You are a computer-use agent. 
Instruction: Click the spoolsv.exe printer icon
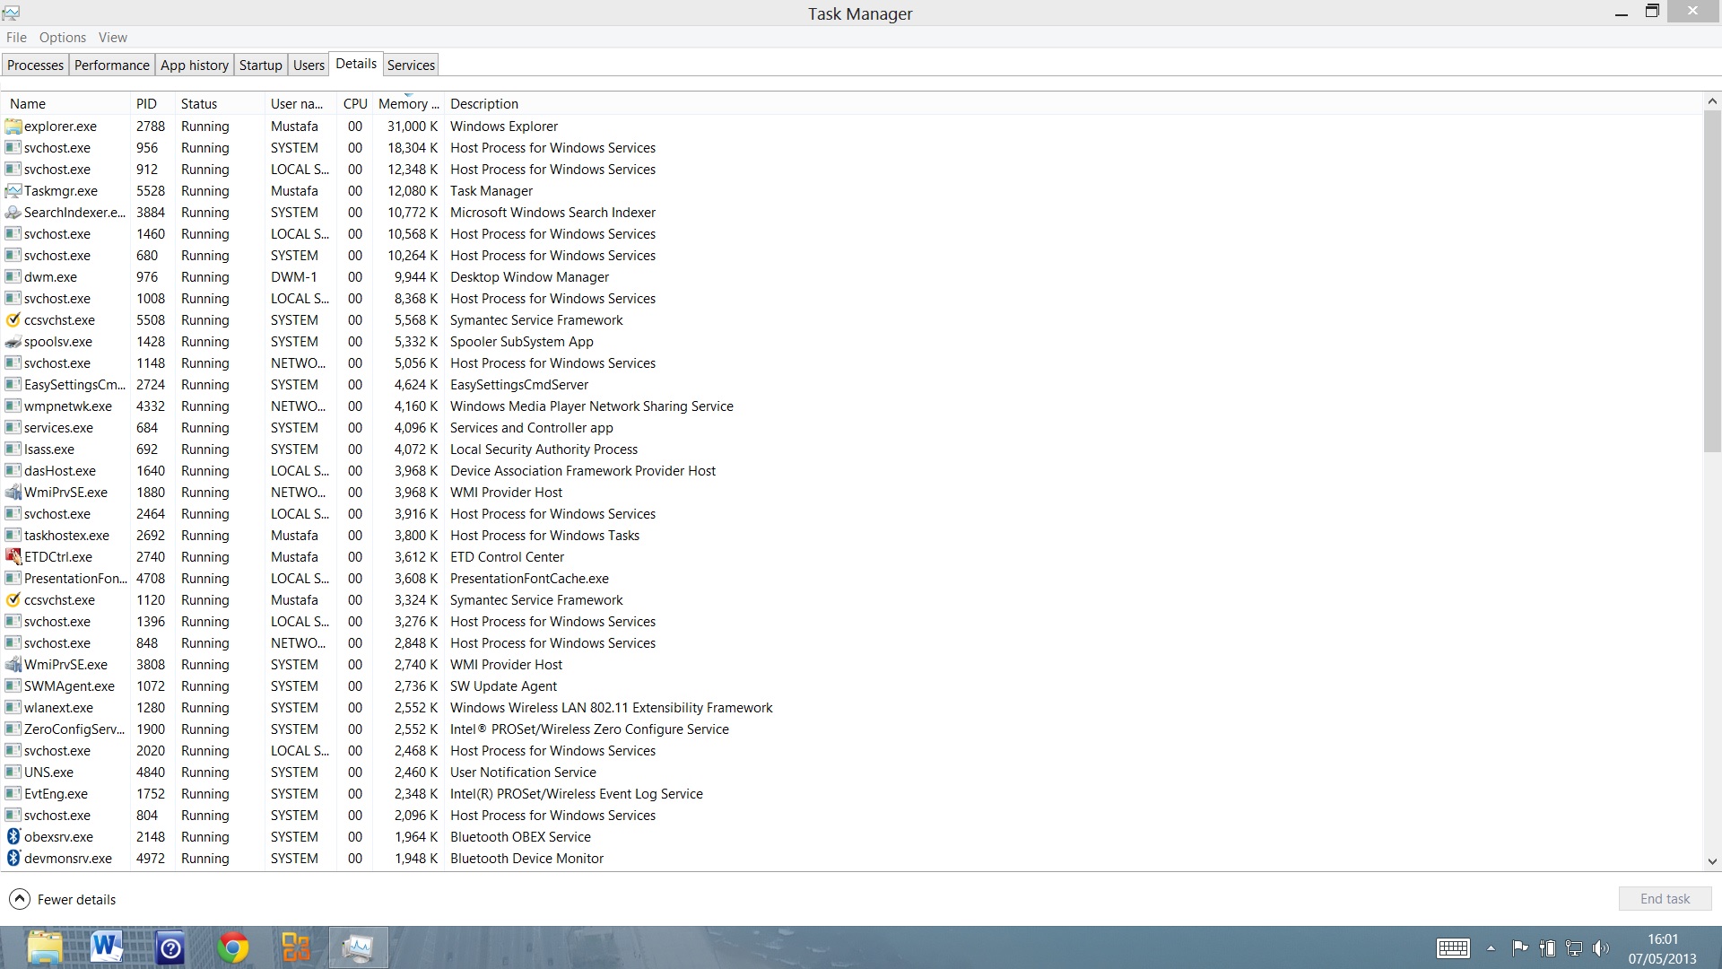click(13, 342)
